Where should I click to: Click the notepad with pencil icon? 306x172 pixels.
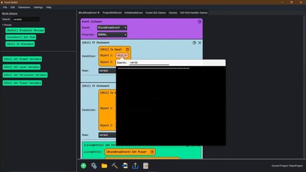pos(146,166)
